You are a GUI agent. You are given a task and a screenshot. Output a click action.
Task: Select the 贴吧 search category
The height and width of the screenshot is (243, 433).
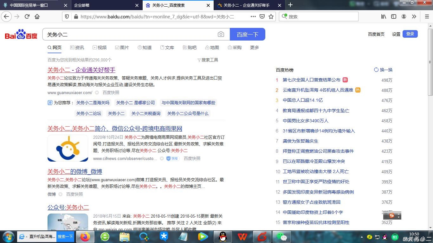point(190,48)
